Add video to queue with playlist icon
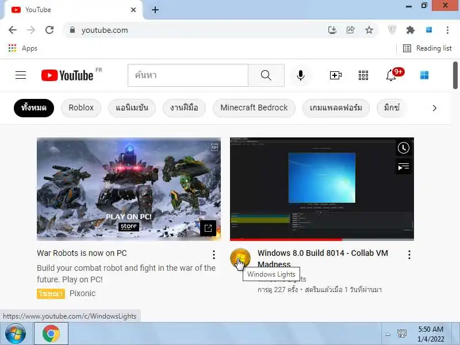Viewport: 460px width, 345px height. 404,167
